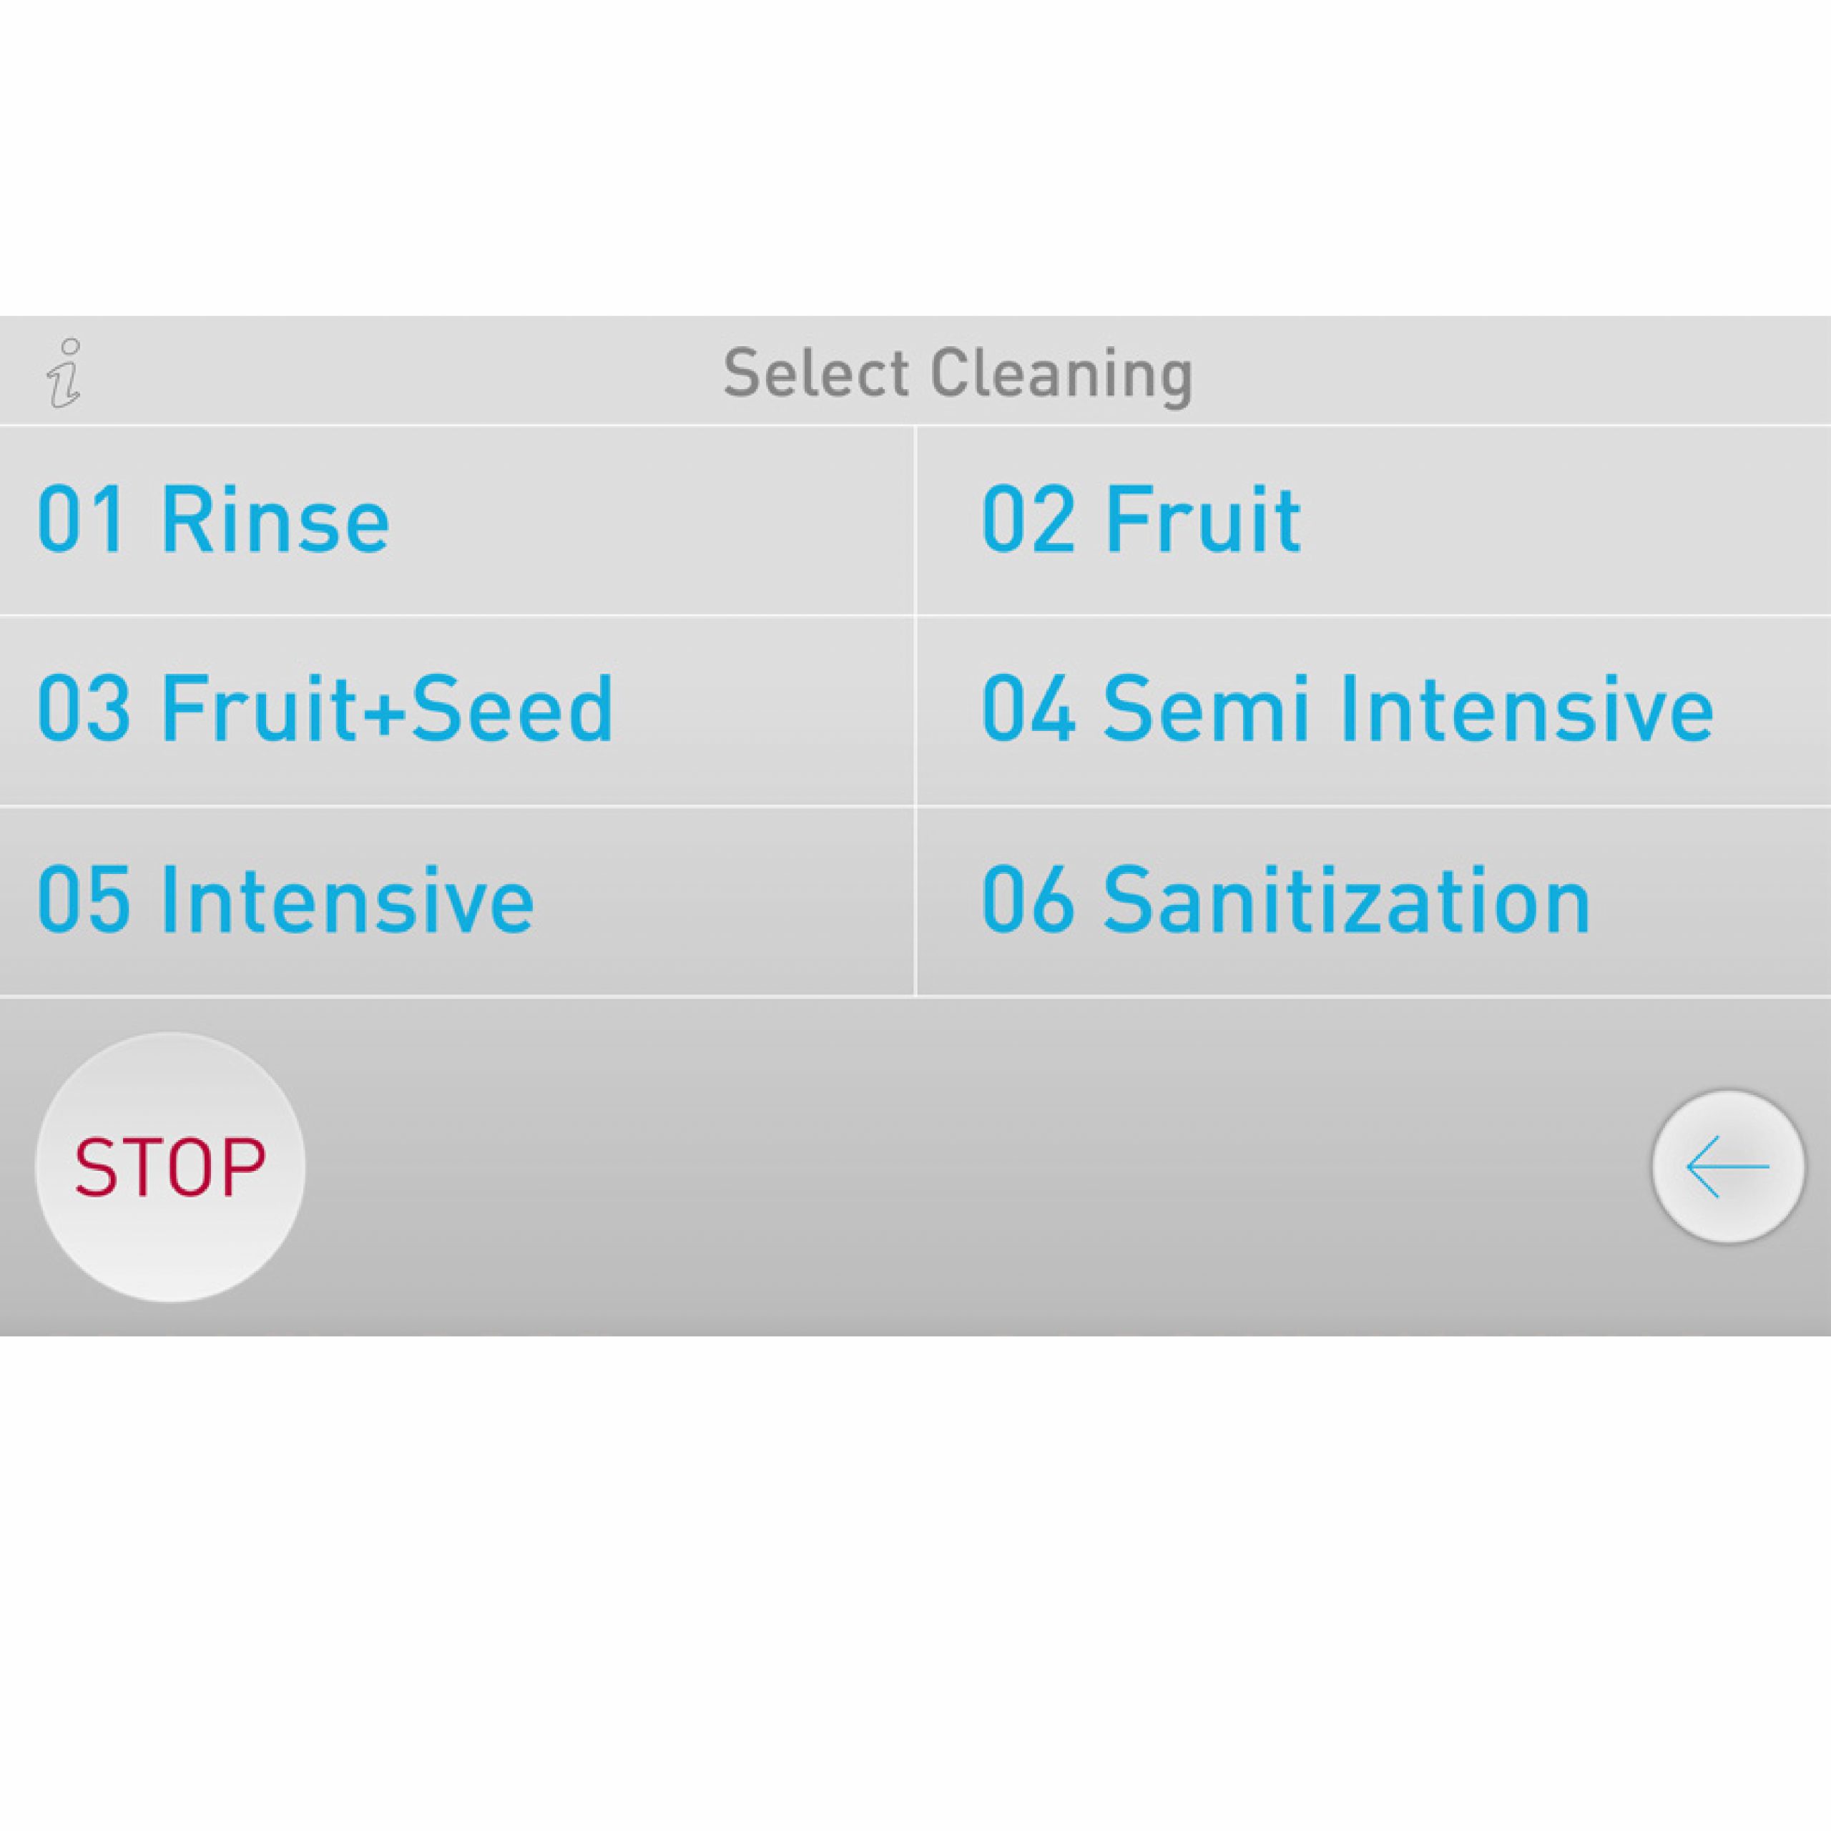
Task: Open help via the italic i icon
Action: click(64, 373)
